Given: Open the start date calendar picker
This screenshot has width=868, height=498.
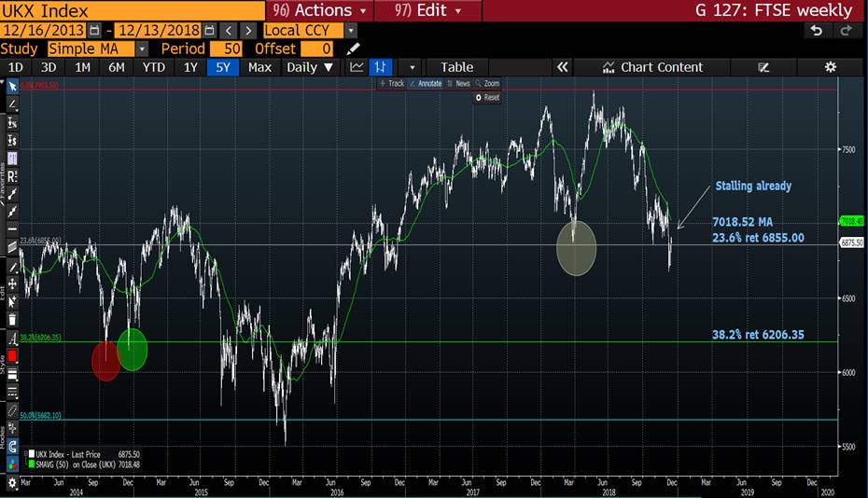Looking at the screenshot, I should 94,31.
